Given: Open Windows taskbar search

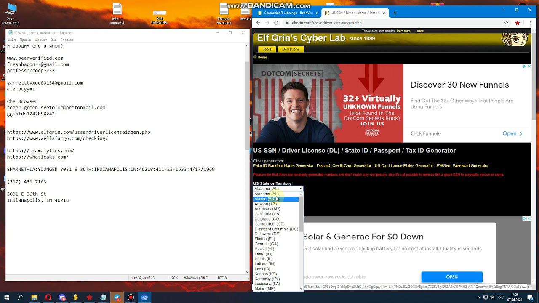Looking at the screenshot, I should click(x=20, y=297).
